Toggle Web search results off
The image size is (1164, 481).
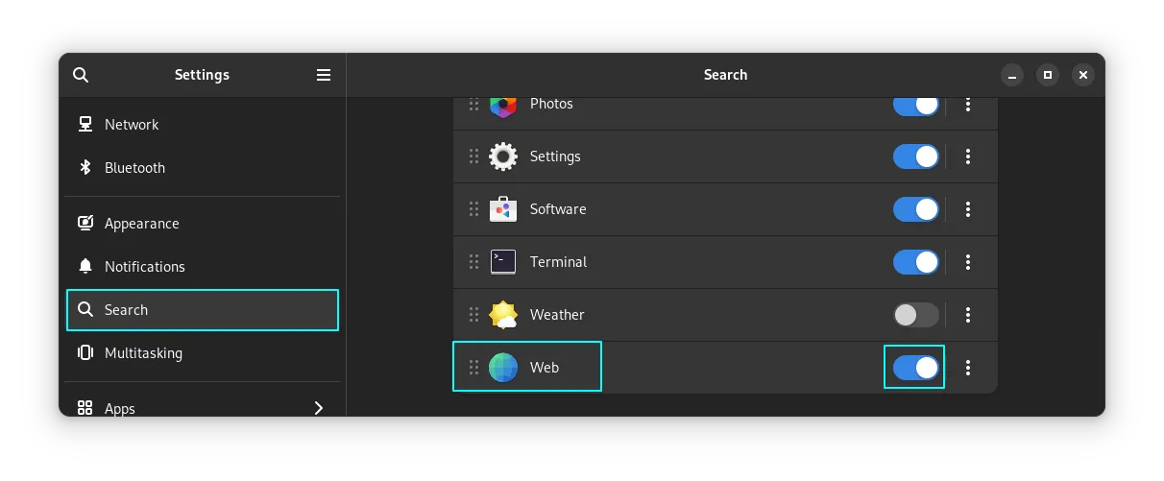tap(916, 368)
